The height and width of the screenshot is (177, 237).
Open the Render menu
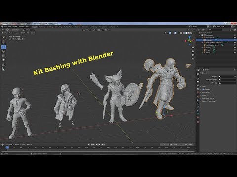(x=15, y=27)
